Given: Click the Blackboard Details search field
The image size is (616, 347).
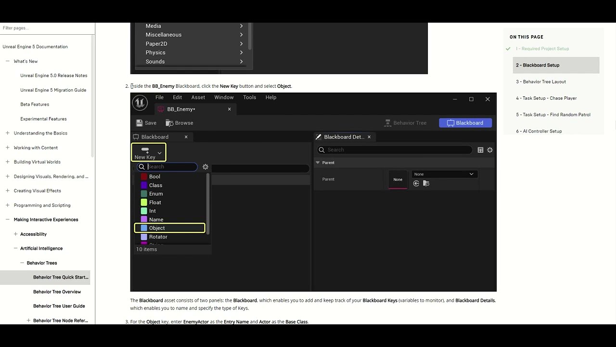Looking at the screenshot, I should [x=395, y=150].
